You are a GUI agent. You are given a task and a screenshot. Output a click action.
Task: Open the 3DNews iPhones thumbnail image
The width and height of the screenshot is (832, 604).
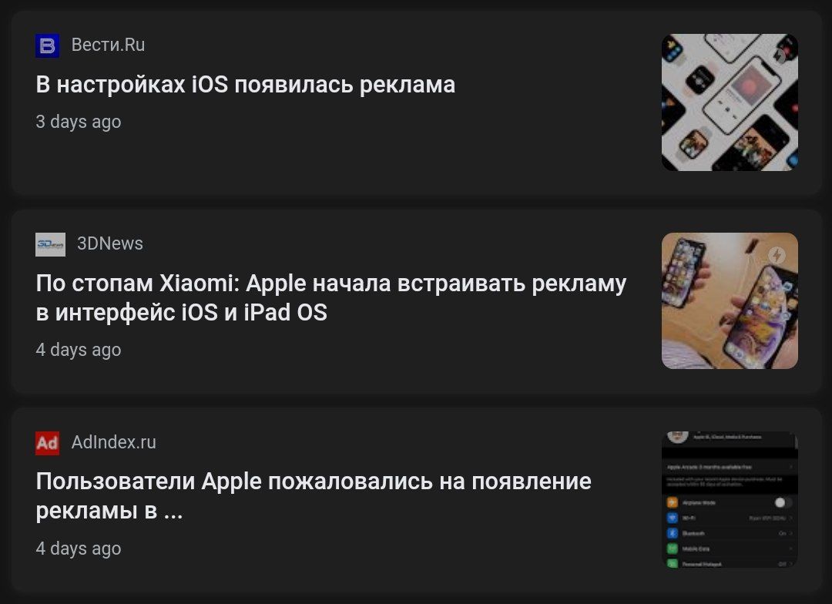730,301
